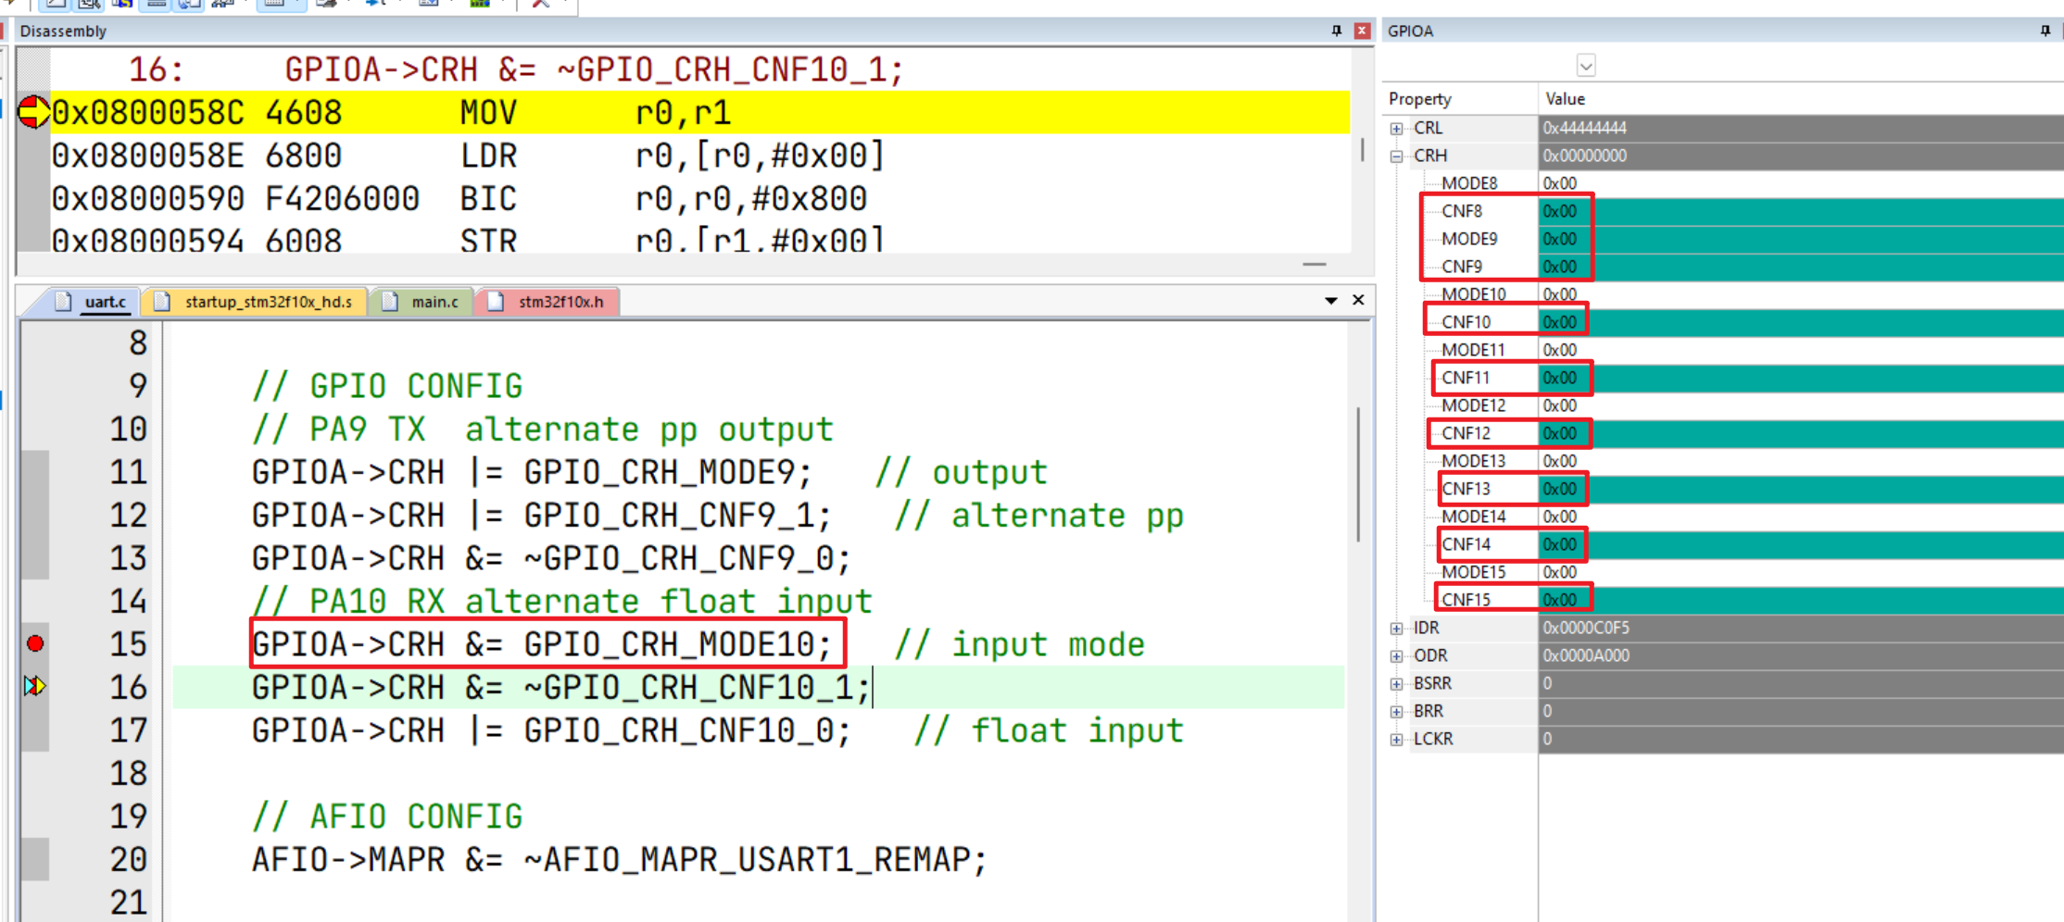Pin the Disassembly panel

(x=1336, y=31)
